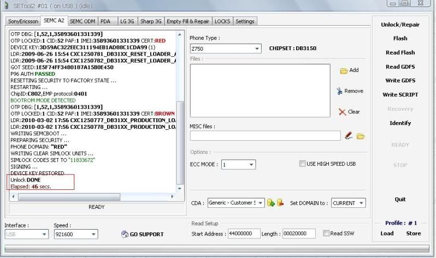This screenshot has height=258, width=436.
Task: Click the 'CHIPSET : DB3150' label
Action: pos(292,49)
